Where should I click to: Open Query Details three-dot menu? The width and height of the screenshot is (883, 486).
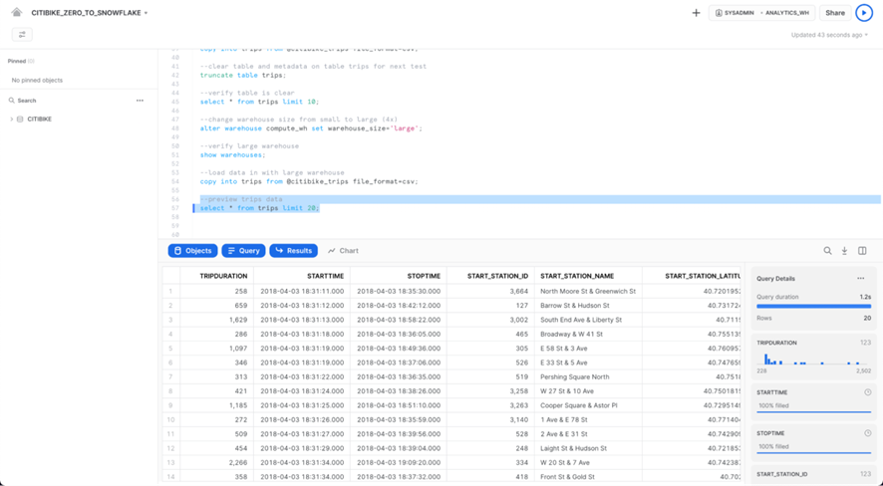(x=861, y=279)
